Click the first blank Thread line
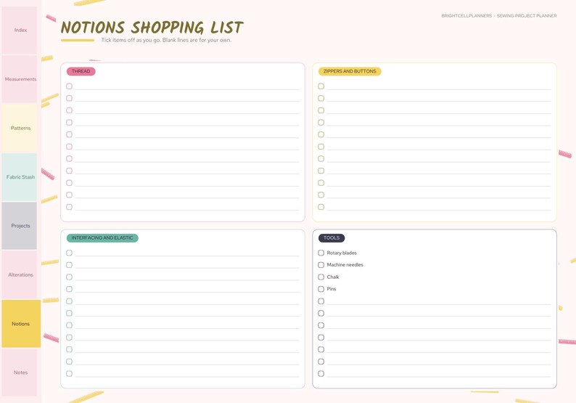The height and width of the screenshot is (403, 576). click(x=187, y=87)
